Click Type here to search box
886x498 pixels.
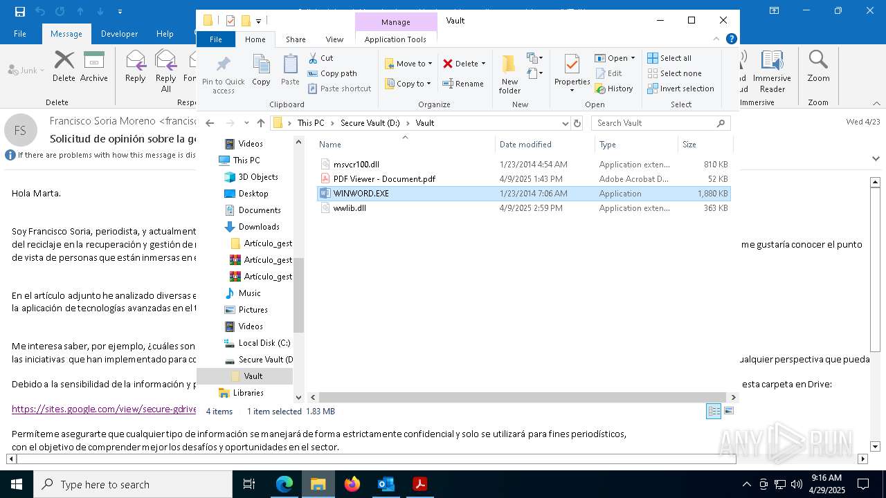(133, 484)
